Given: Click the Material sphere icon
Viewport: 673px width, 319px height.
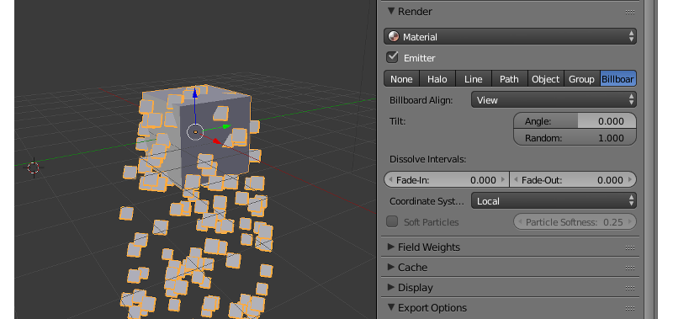Looking at the screenshot, I should (x=394, y=37).
